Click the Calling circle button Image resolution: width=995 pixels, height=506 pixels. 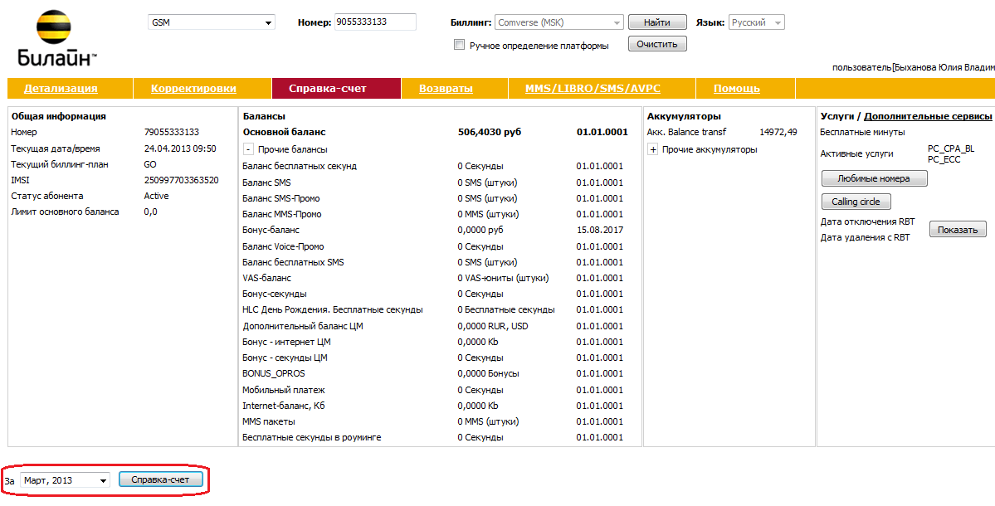click(x=856, y=202)
